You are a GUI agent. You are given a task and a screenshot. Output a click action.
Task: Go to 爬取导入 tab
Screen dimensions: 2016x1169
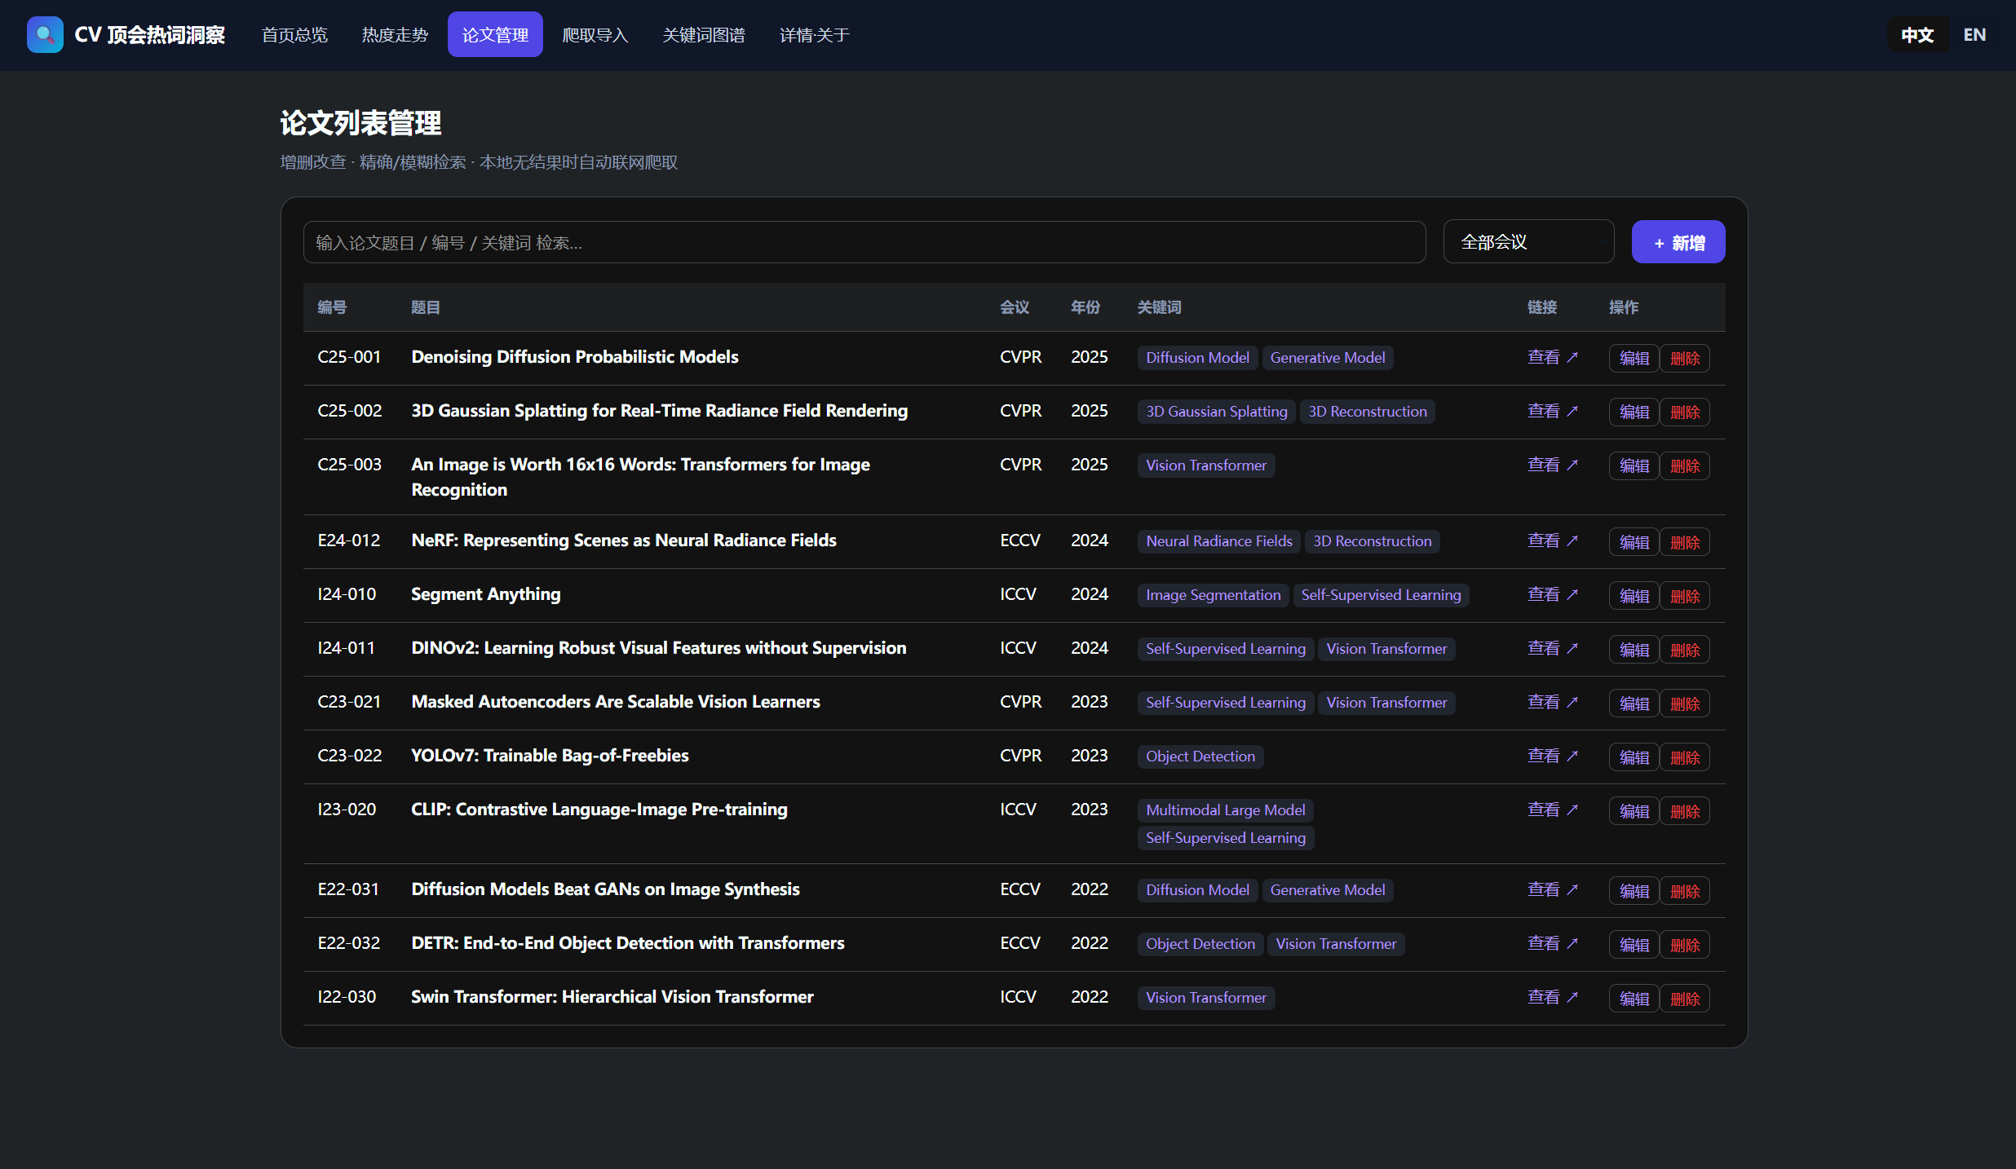595,35
